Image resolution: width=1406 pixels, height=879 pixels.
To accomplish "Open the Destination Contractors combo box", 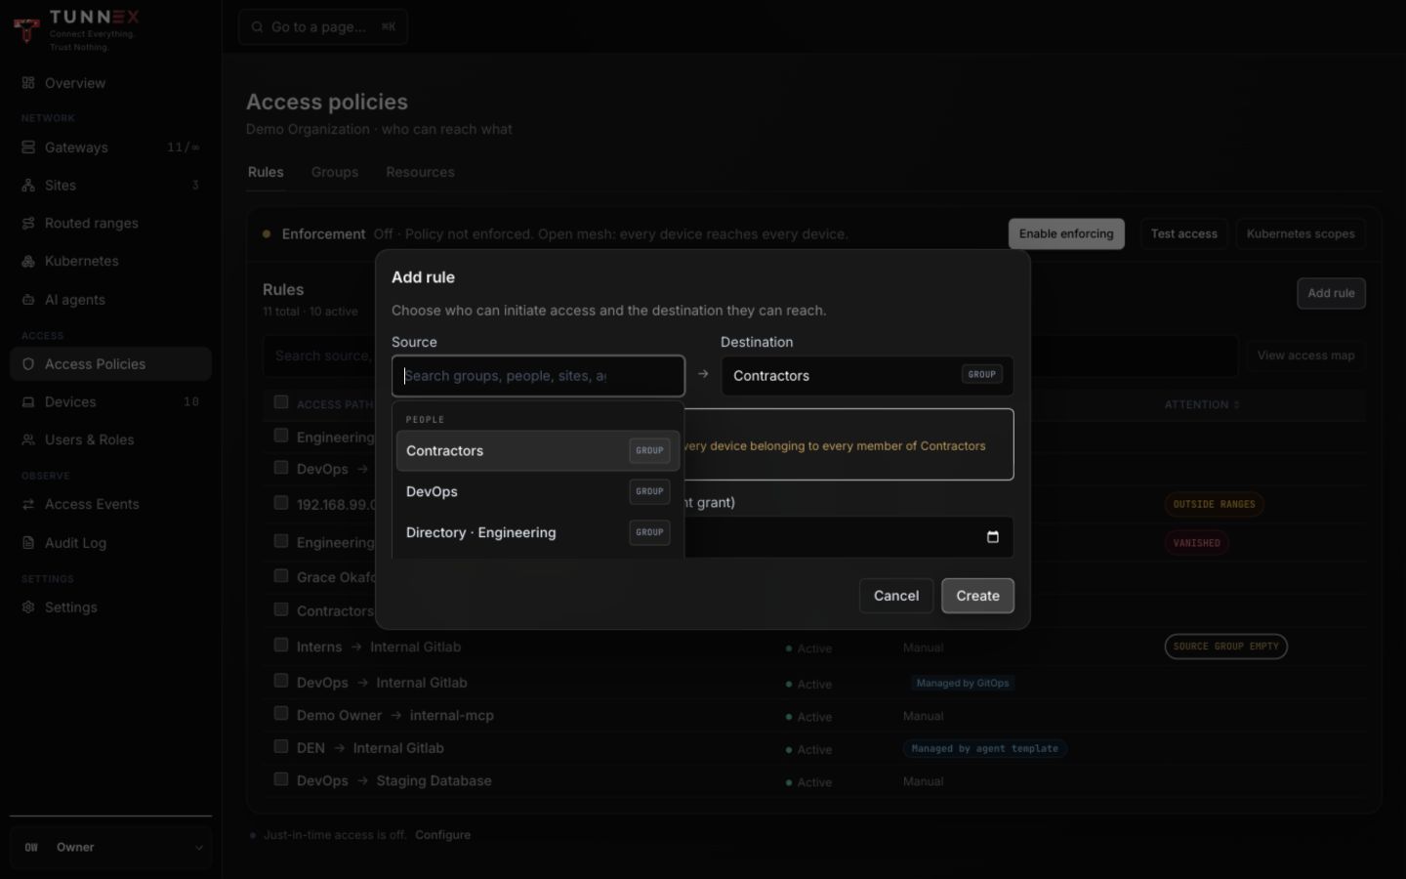I will click(867, 376).
